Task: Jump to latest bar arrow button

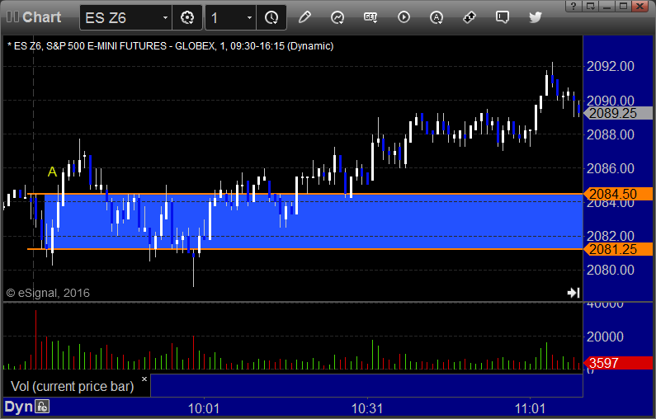Action: [x=573, y=293]
